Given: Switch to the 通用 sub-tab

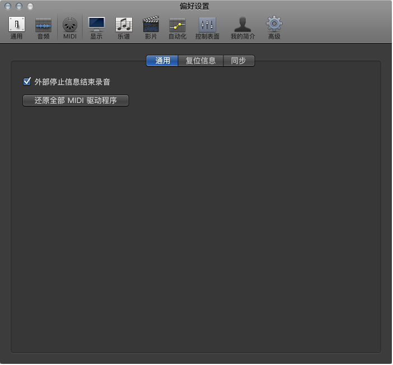Looking at the screenshot, I should click(x=162, y=61).
